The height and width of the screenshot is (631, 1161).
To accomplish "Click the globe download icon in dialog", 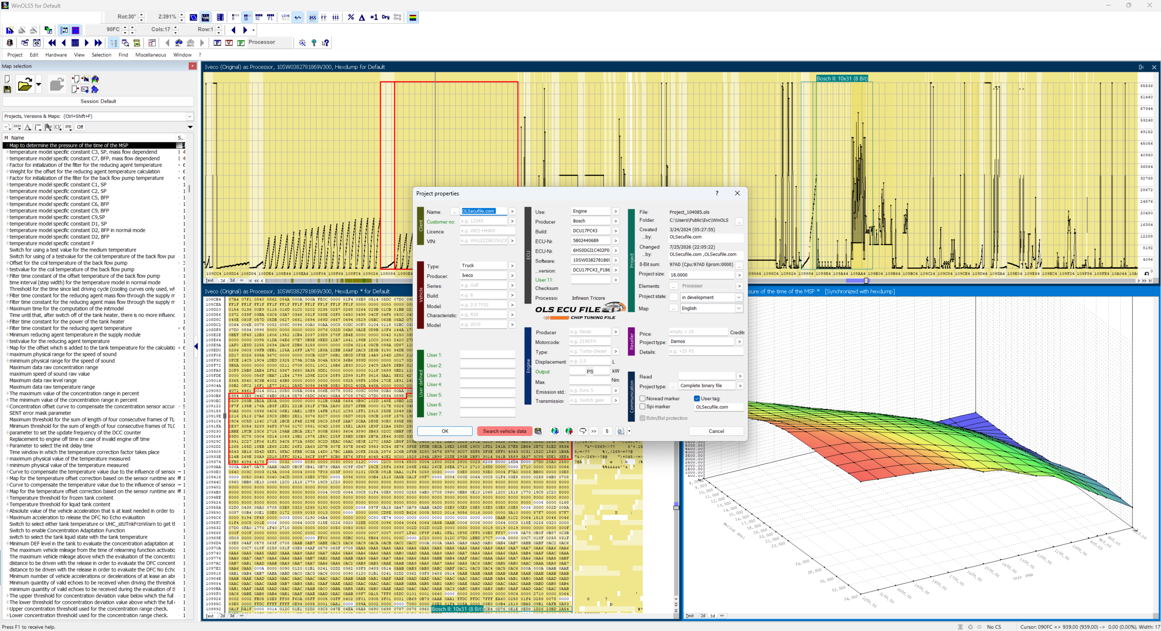I will pos(555,431).
